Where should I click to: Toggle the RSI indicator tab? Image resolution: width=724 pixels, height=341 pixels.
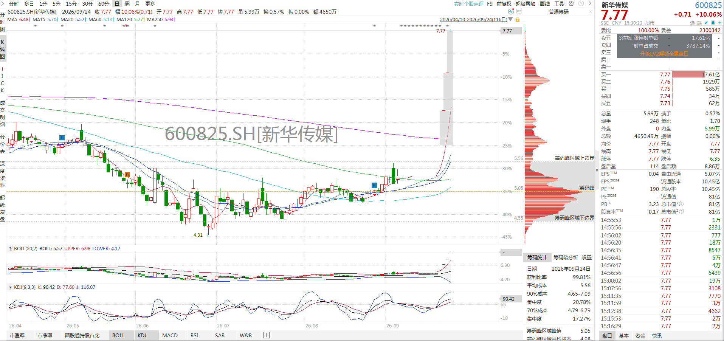click(194, 335)
